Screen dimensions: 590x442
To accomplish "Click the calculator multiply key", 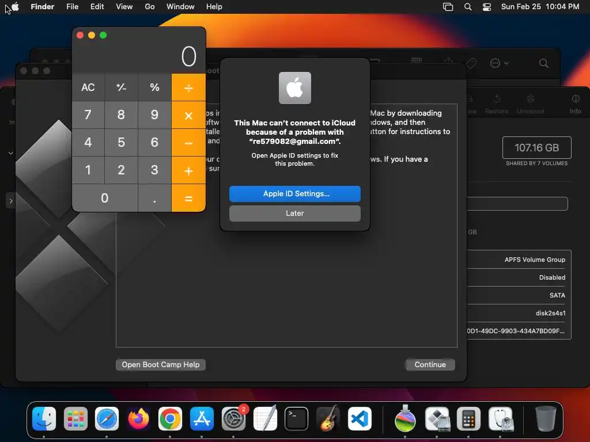I will pos(188,115).
